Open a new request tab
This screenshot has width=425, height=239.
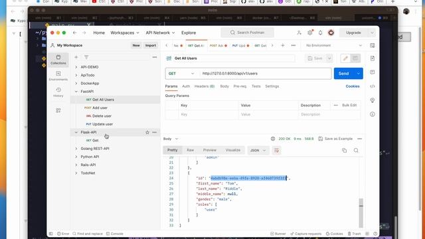283,45
